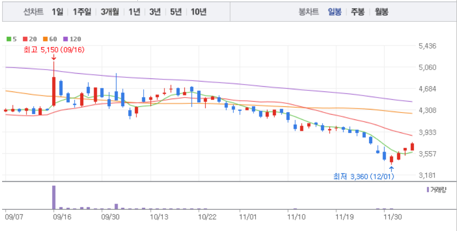Click the 11/19 date label
Screen dimensions: 457x231
coord(345,218)
